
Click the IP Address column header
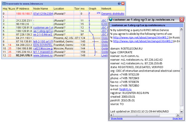click(x=24, y=8)
